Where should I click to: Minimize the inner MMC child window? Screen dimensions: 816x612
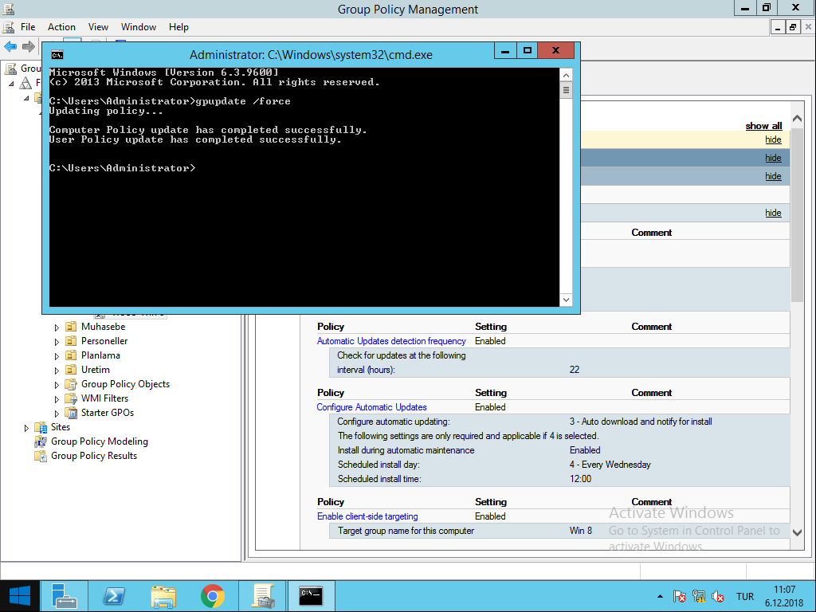tap(778, 27)
